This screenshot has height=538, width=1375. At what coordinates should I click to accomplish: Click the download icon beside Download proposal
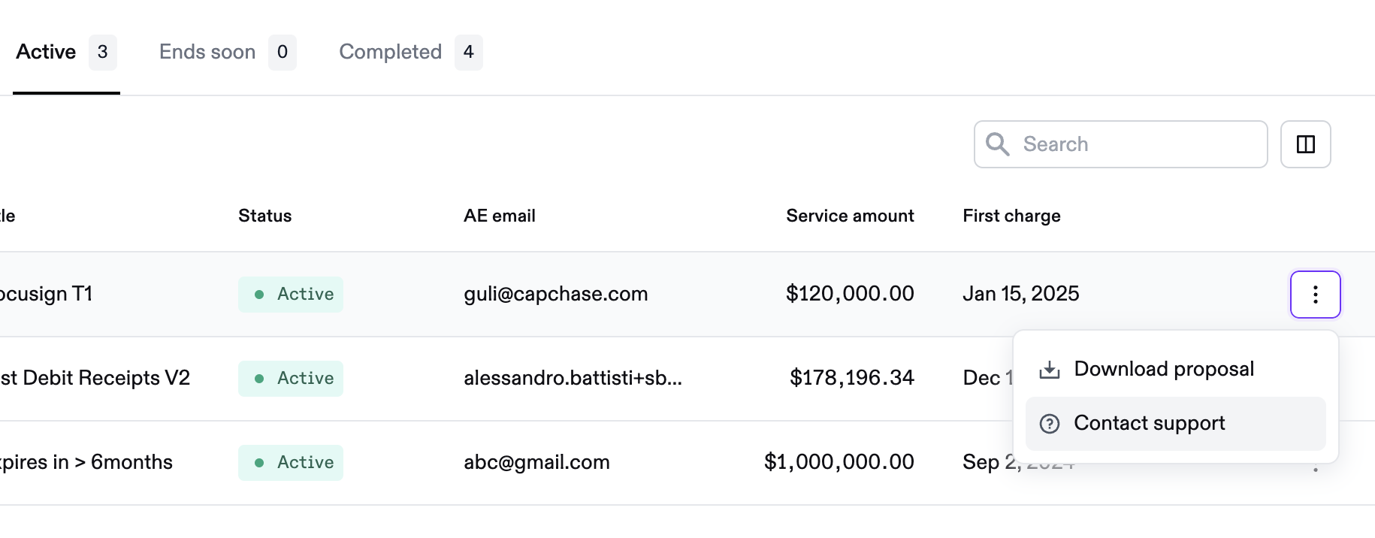click(1050, 370)
